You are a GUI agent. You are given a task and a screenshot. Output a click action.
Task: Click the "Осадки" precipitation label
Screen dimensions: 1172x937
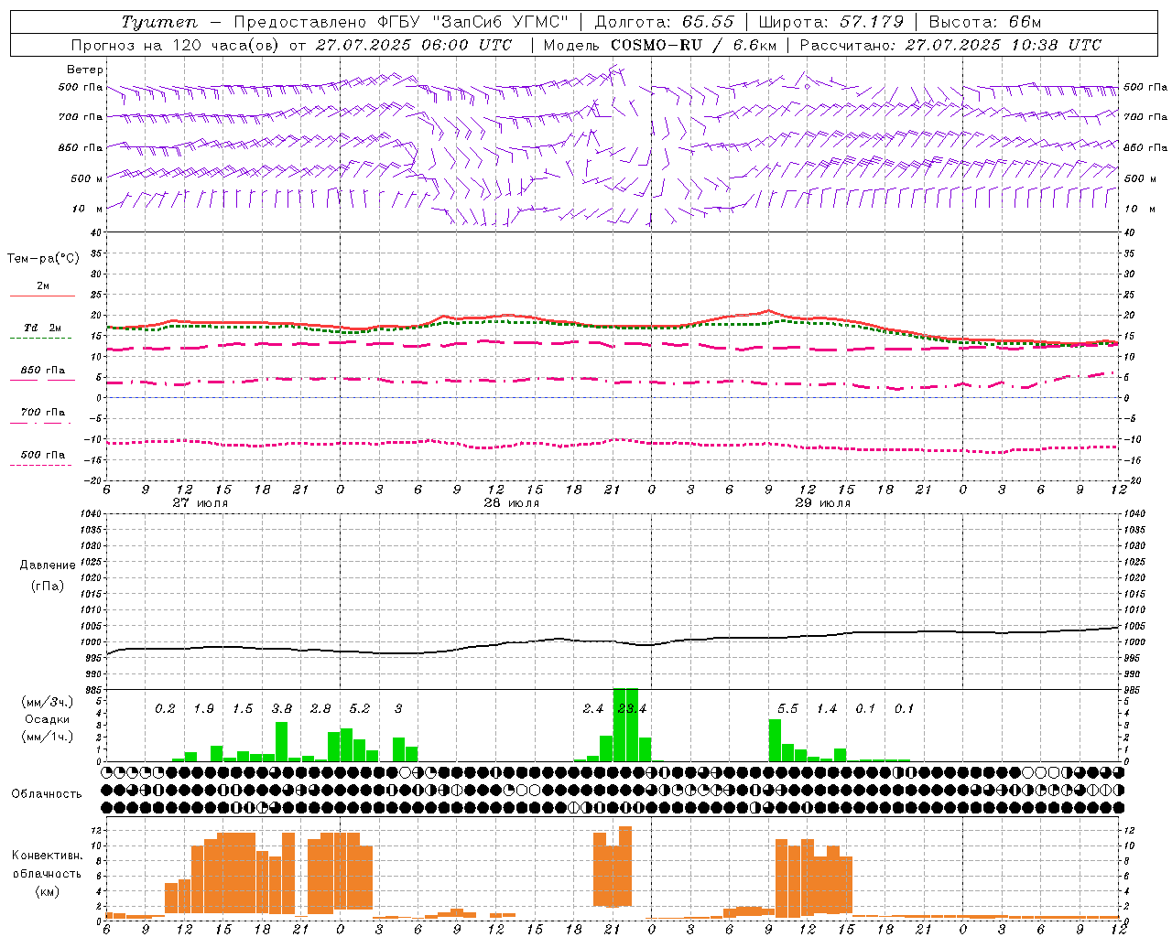pos(47,719)
